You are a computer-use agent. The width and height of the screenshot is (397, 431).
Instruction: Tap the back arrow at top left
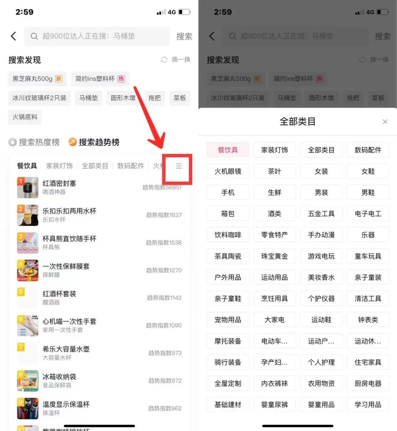click(x=13, y=36)
